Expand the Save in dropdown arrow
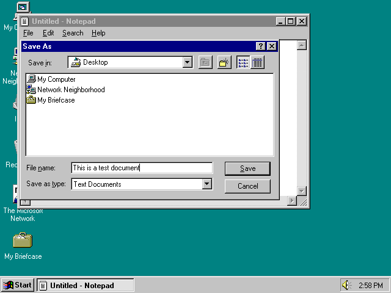 pos(188,62)
